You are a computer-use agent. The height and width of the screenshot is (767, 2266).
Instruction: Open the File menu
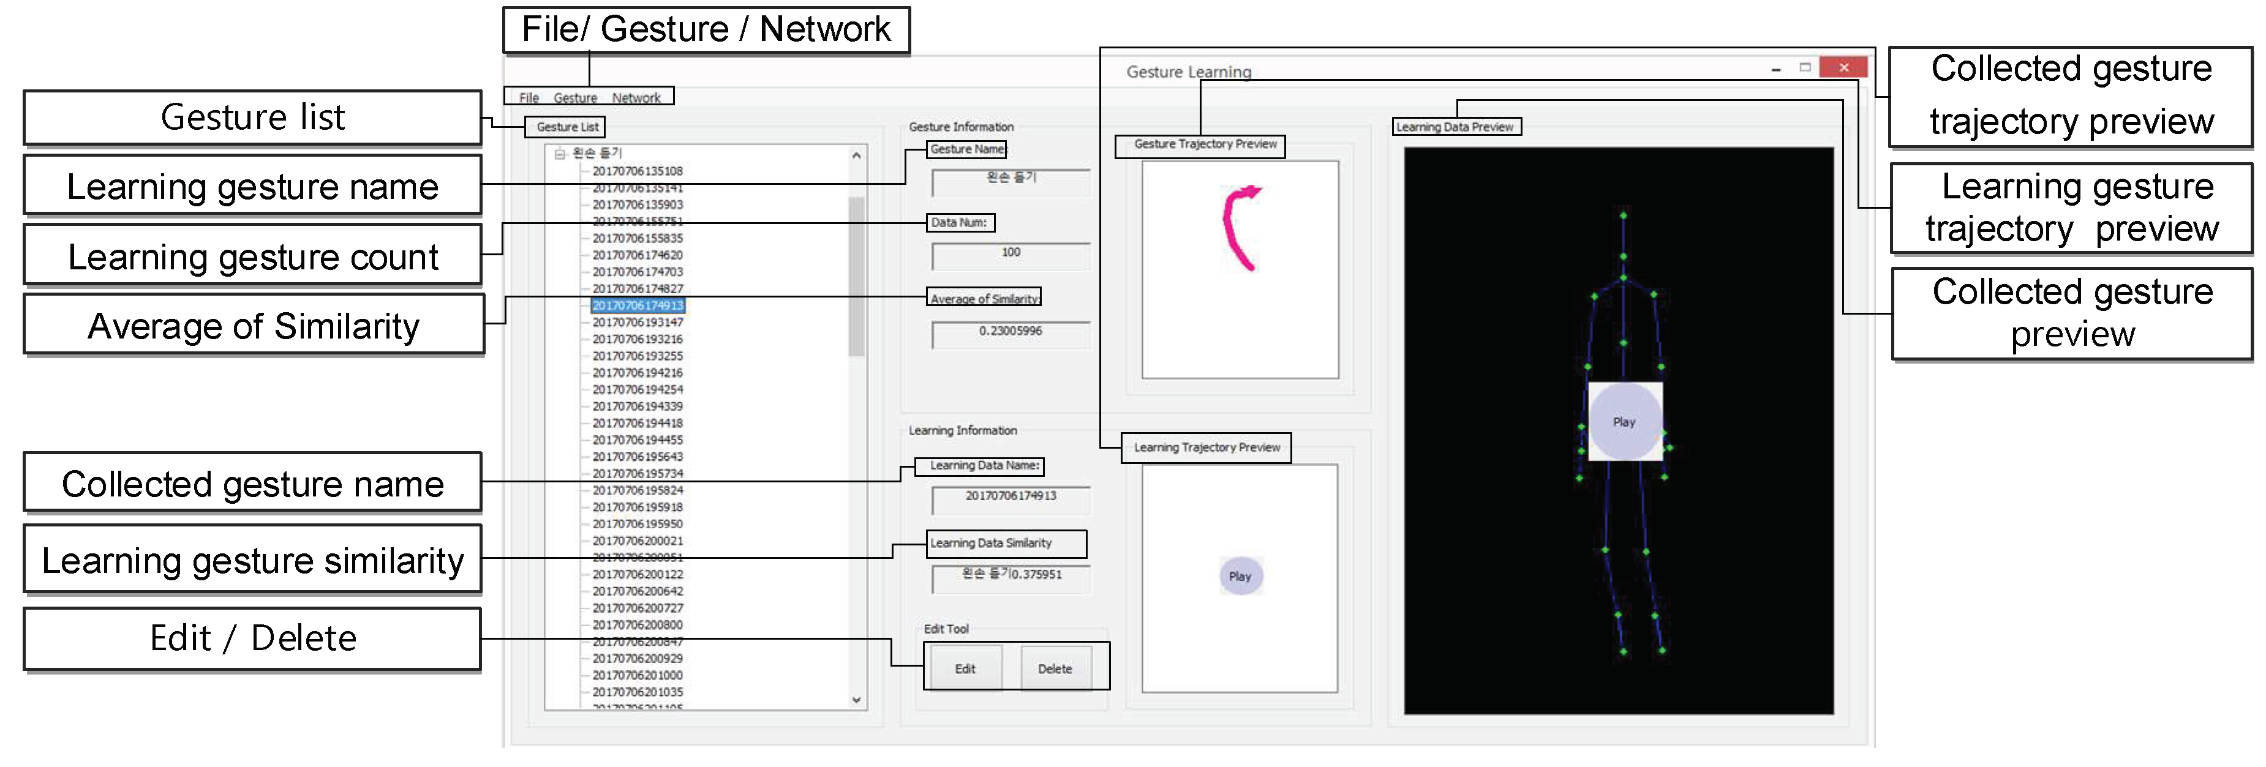(529, 97)
